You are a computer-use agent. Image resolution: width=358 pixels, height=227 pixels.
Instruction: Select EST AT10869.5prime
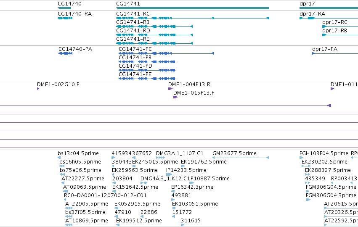[x=87, y=221]
